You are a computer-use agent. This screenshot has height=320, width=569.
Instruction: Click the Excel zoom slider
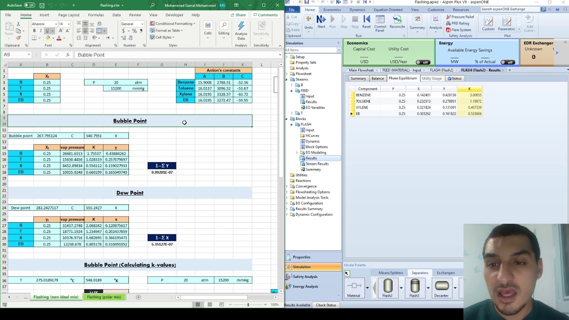coord(248,304)
